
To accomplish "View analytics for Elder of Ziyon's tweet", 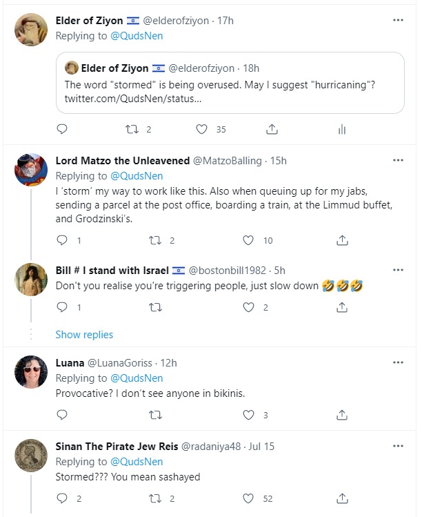I will tap(341, 129).
